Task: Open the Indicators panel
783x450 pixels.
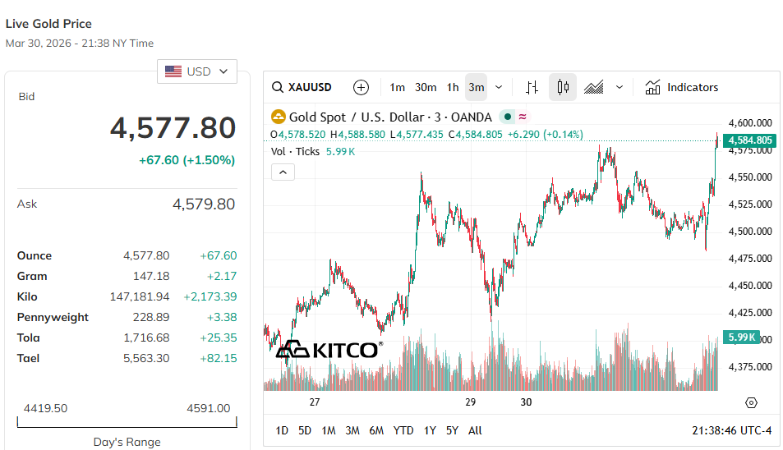Action: (682, 88)
